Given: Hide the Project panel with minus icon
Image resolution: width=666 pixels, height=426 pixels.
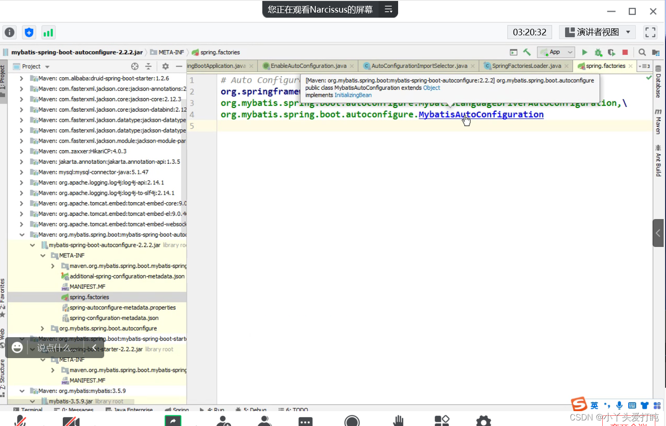Looking at the screenshot, I should point(179,67).
